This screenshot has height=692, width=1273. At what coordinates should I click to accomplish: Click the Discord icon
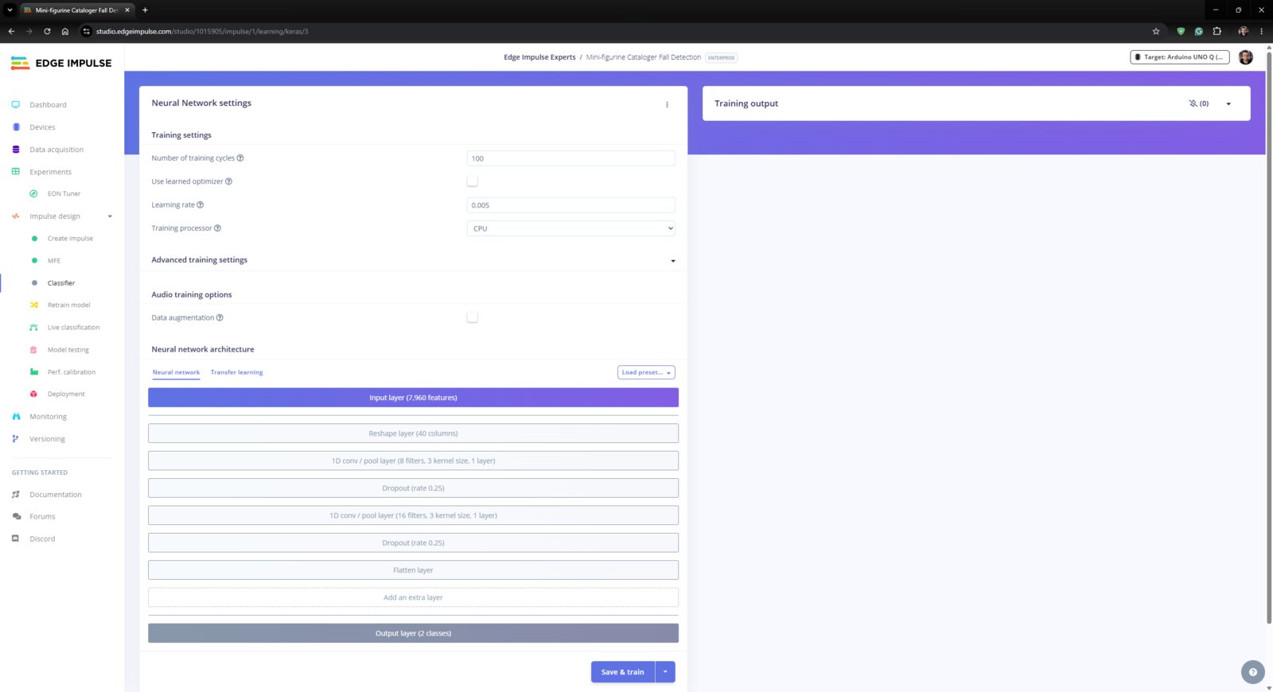pos(16,538)
